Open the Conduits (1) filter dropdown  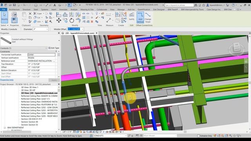[x=46, y=48]
